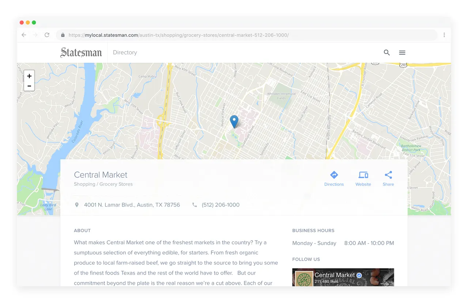
Task: Open site search magnifier icon
Action: coord(387,53)
